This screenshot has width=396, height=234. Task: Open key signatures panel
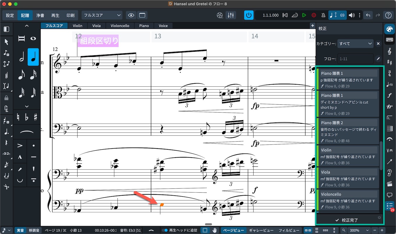[x=389, y=62]
